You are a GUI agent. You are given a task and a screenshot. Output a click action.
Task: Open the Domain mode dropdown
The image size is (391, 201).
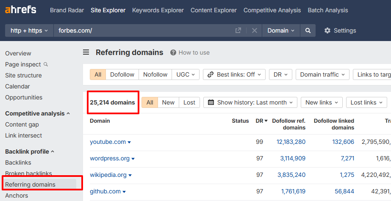point(281,30)
